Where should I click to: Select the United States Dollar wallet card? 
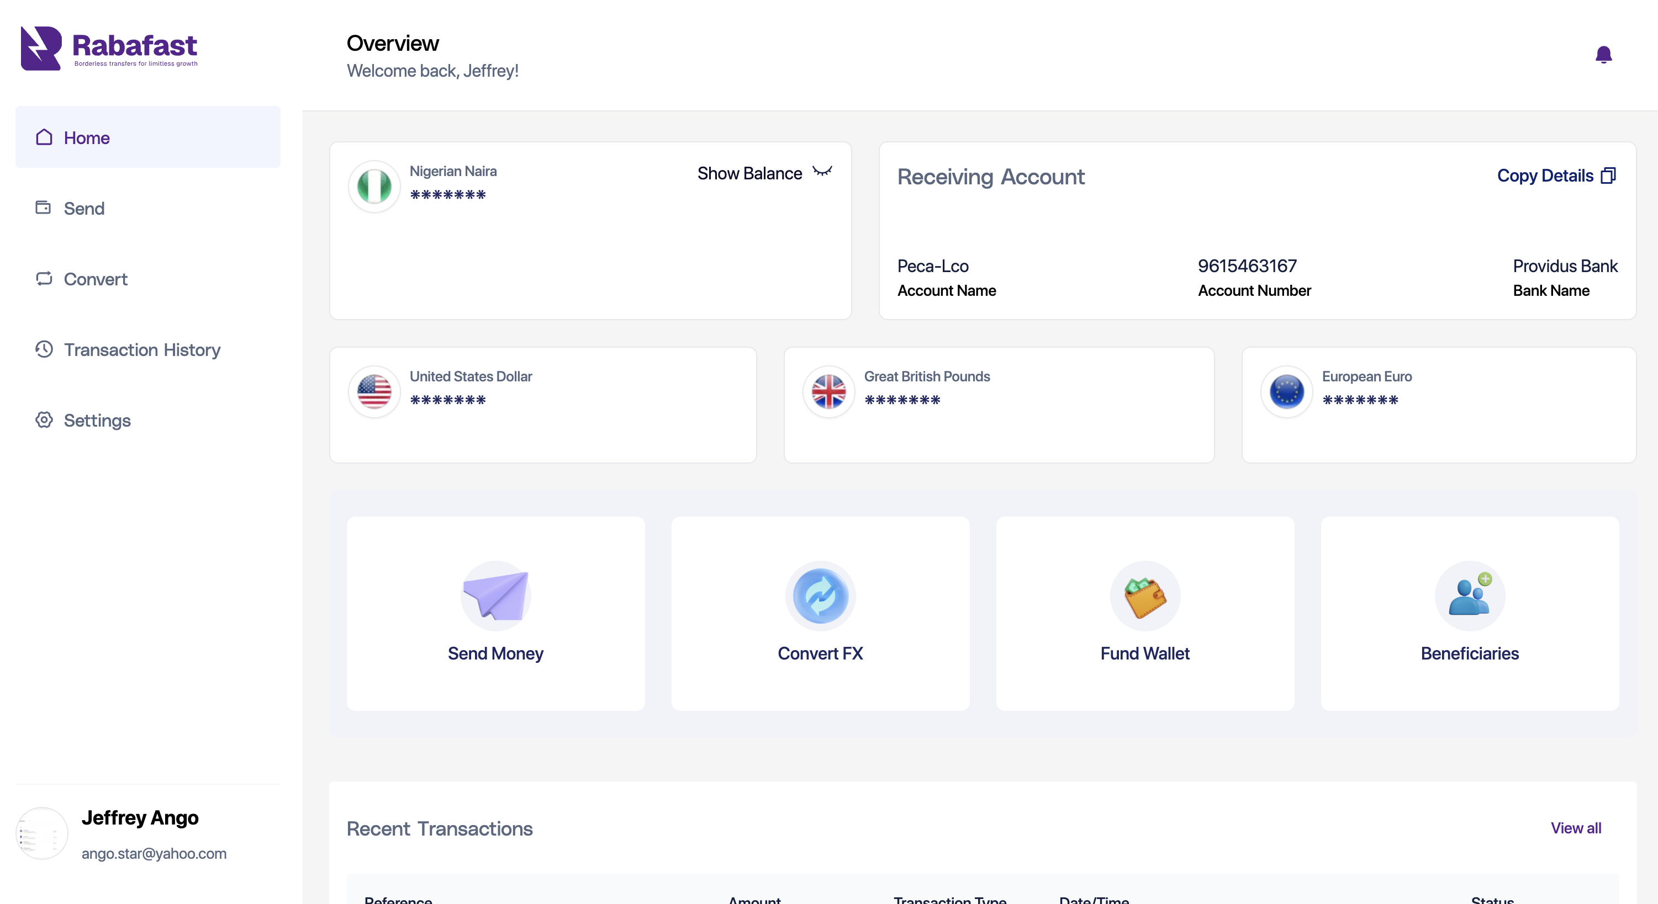[x=542, y=405]
